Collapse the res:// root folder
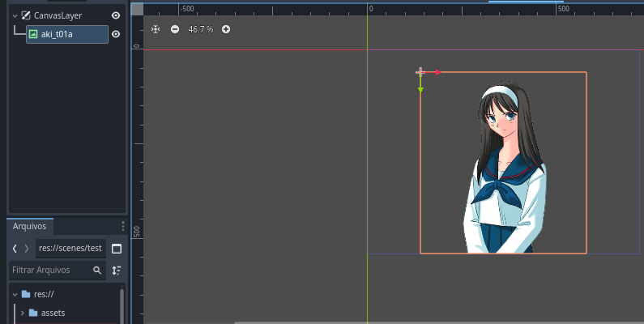 (x=15, y=294)
